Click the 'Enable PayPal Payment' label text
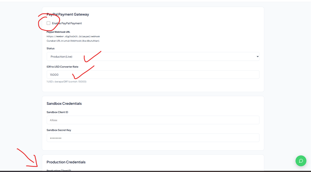The image size is (311, 172). pyautogui.click(x=67, y=23)
